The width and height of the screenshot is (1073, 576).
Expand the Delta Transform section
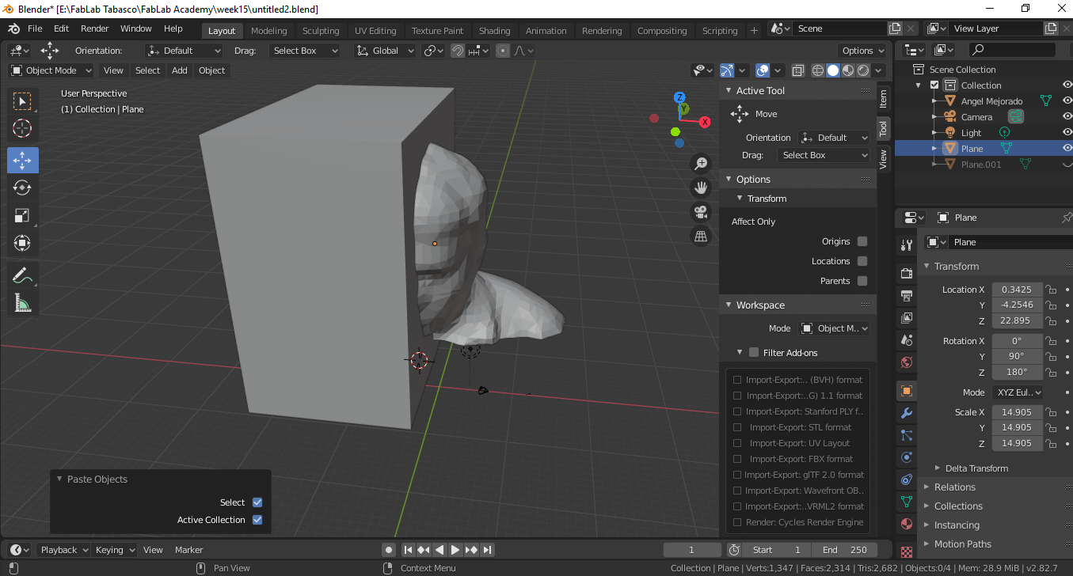(x=976, y=468)
